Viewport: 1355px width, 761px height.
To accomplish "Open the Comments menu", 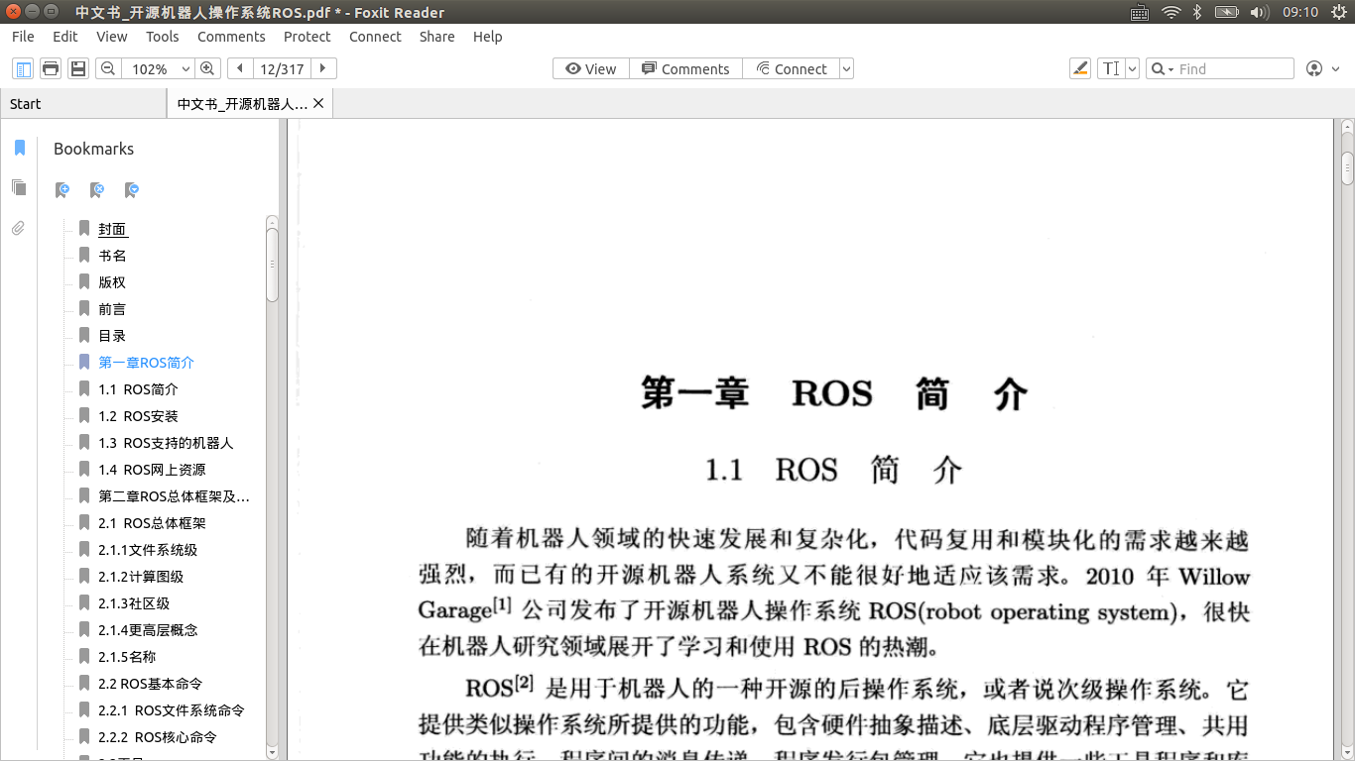I will point(231,37).
